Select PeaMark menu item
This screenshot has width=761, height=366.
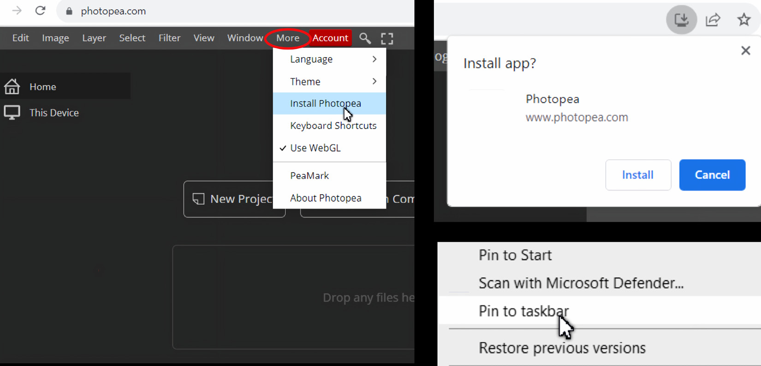click(x=329, y=175)
